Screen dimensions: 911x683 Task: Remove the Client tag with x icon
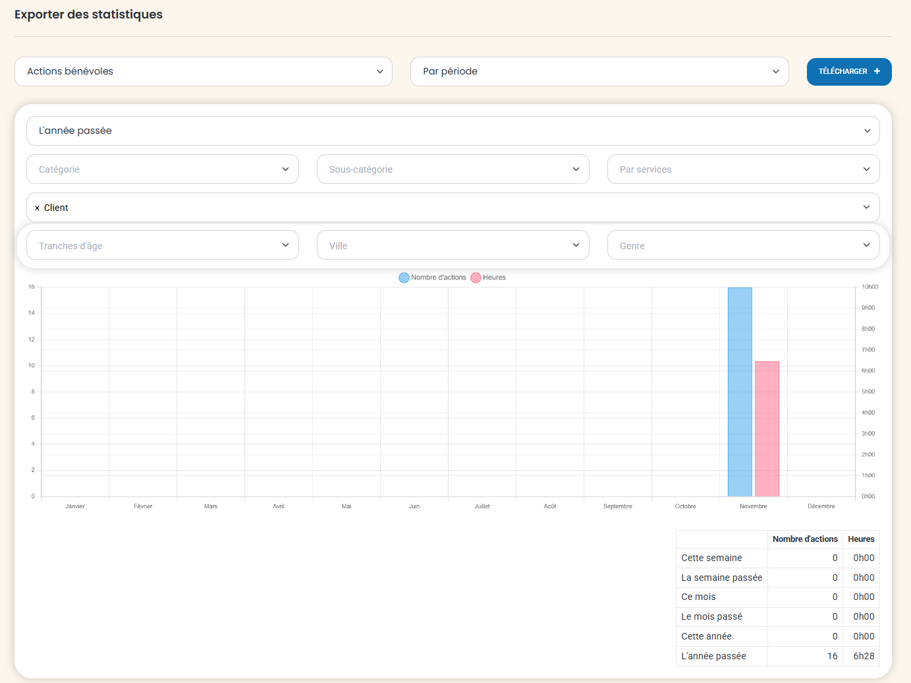[38, 208]
